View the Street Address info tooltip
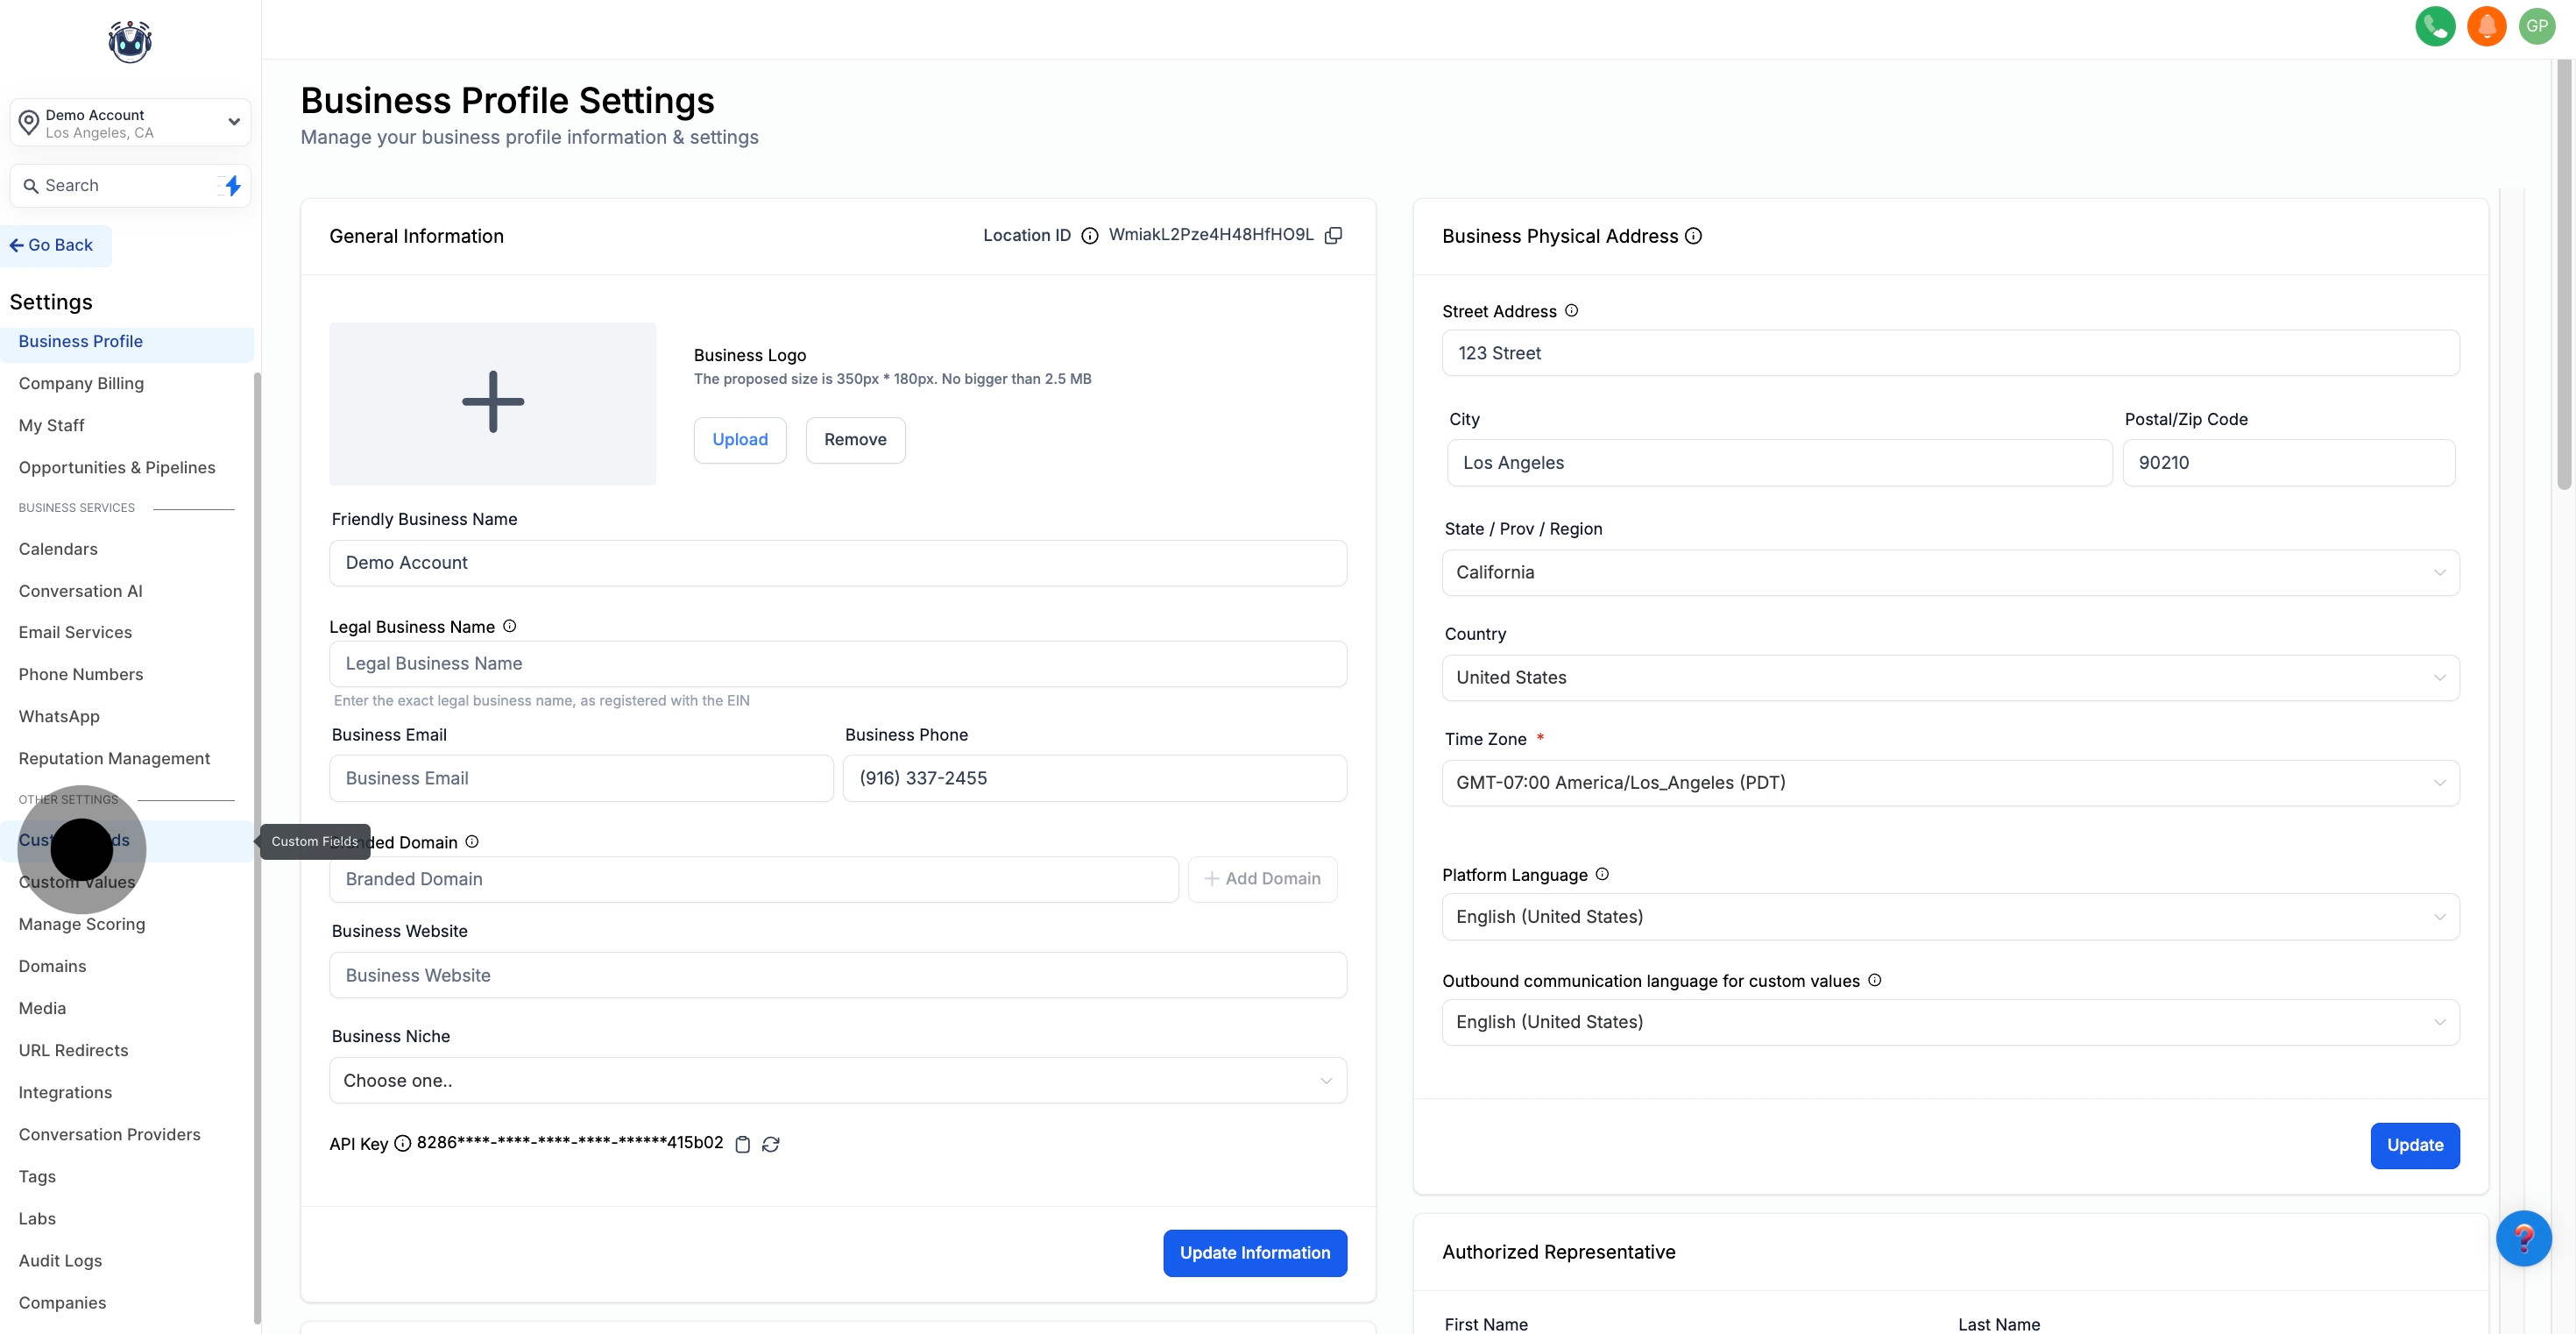 click(1570, 311)
